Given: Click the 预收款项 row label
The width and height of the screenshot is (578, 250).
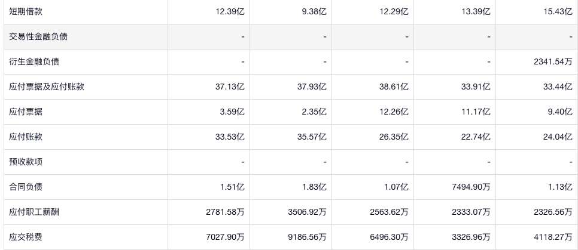Looking at the screenshot, I should pos(26,162).
